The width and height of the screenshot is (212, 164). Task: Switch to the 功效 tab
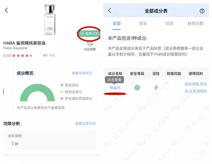[169, 23]
